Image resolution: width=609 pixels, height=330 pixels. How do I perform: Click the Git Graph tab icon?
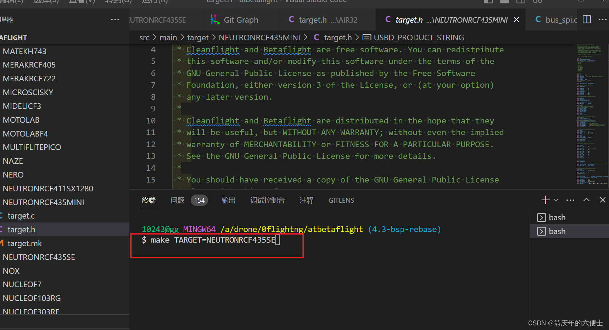215,20
